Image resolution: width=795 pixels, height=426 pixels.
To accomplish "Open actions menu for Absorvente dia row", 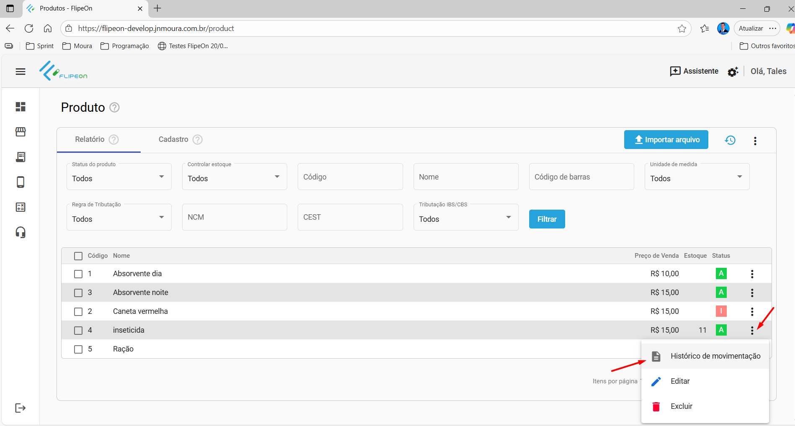I will tap(752, 274).
